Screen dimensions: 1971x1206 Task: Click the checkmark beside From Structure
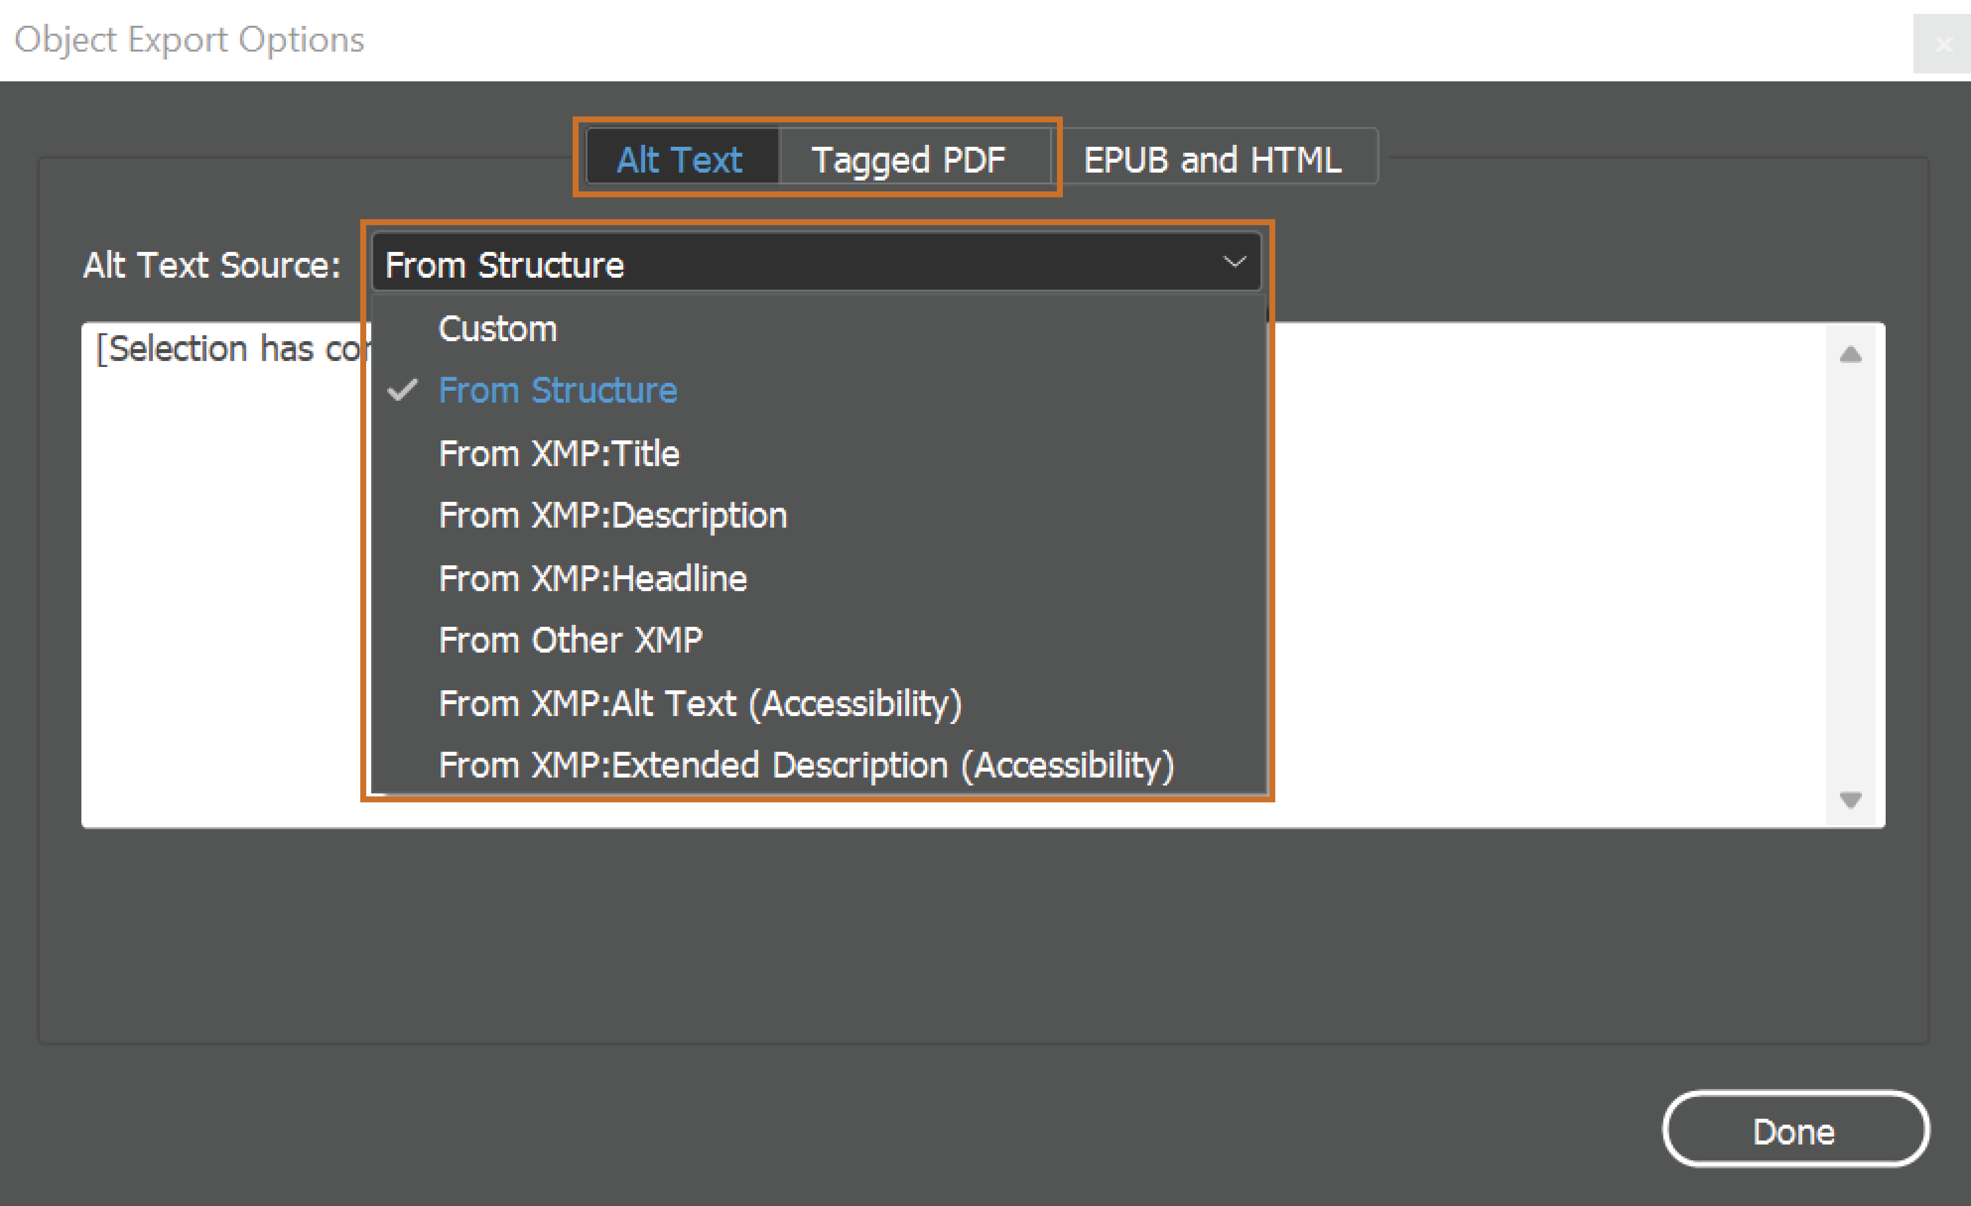click(x=402, y=390)
